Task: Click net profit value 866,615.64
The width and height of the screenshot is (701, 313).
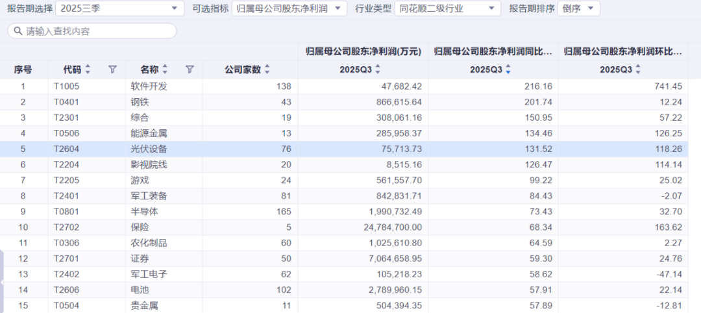Action: point(400,102)
